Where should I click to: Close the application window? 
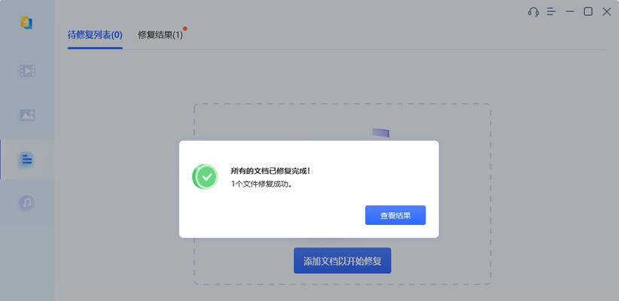(x=607, y=12)
